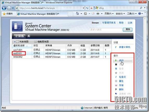Click the 2011/4/7 deployment date cell

point(95,57)
